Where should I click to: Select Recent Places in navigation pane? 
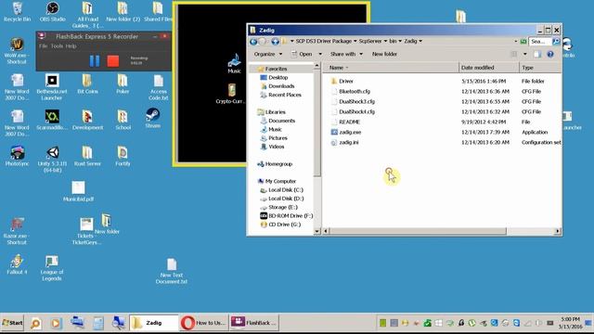pyautogui.click(x=280, y=95)
